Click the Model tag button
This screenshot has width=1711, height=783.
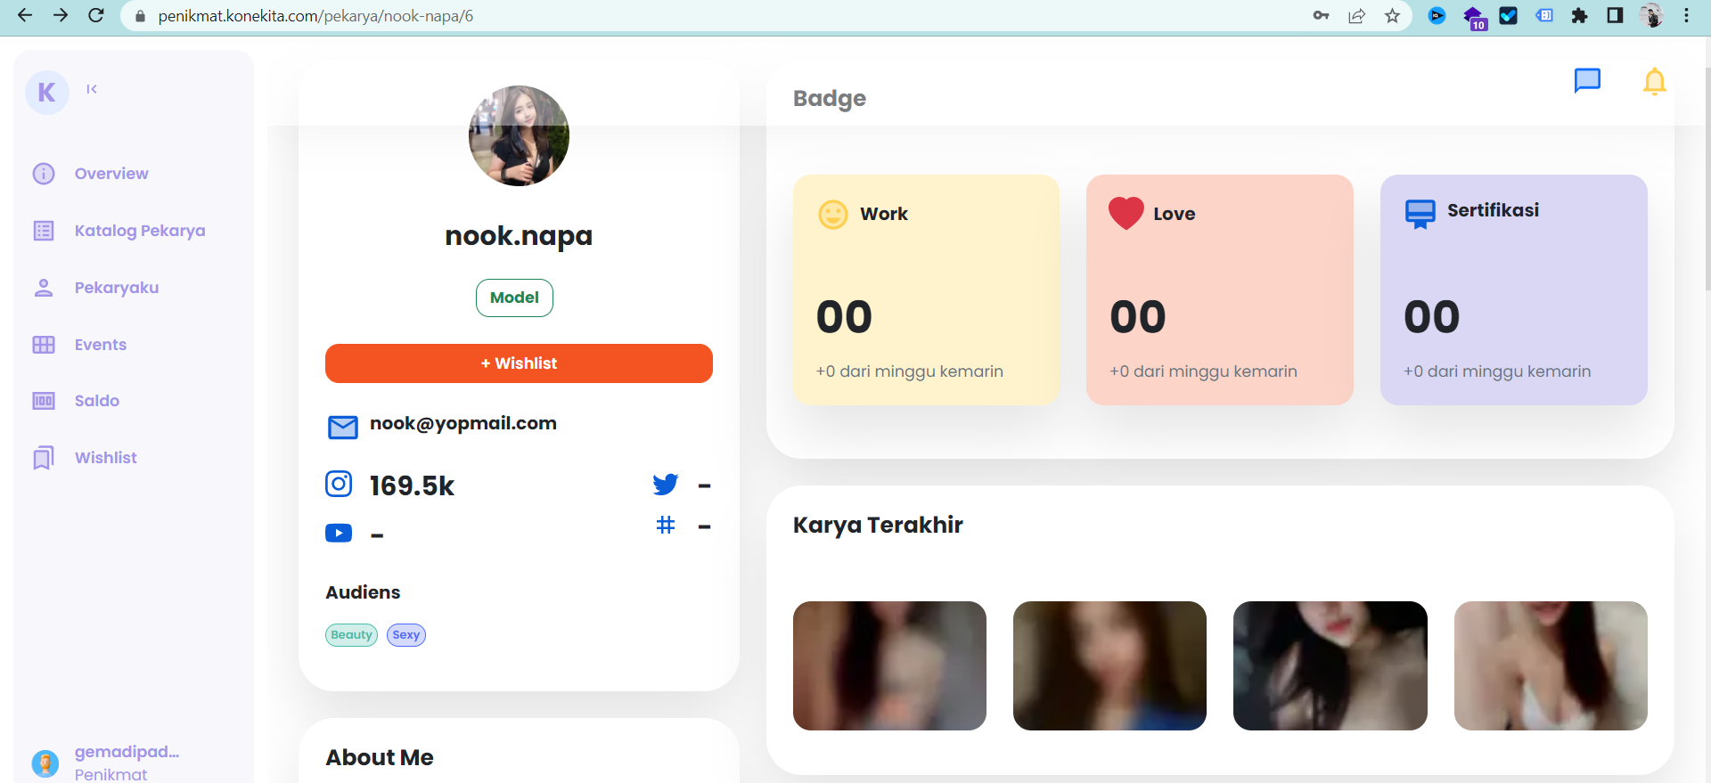514,298
